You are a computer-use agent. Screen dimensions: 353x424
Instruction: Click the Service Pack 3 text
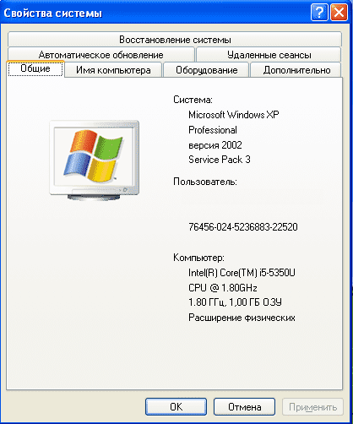[x=220, y=160]
